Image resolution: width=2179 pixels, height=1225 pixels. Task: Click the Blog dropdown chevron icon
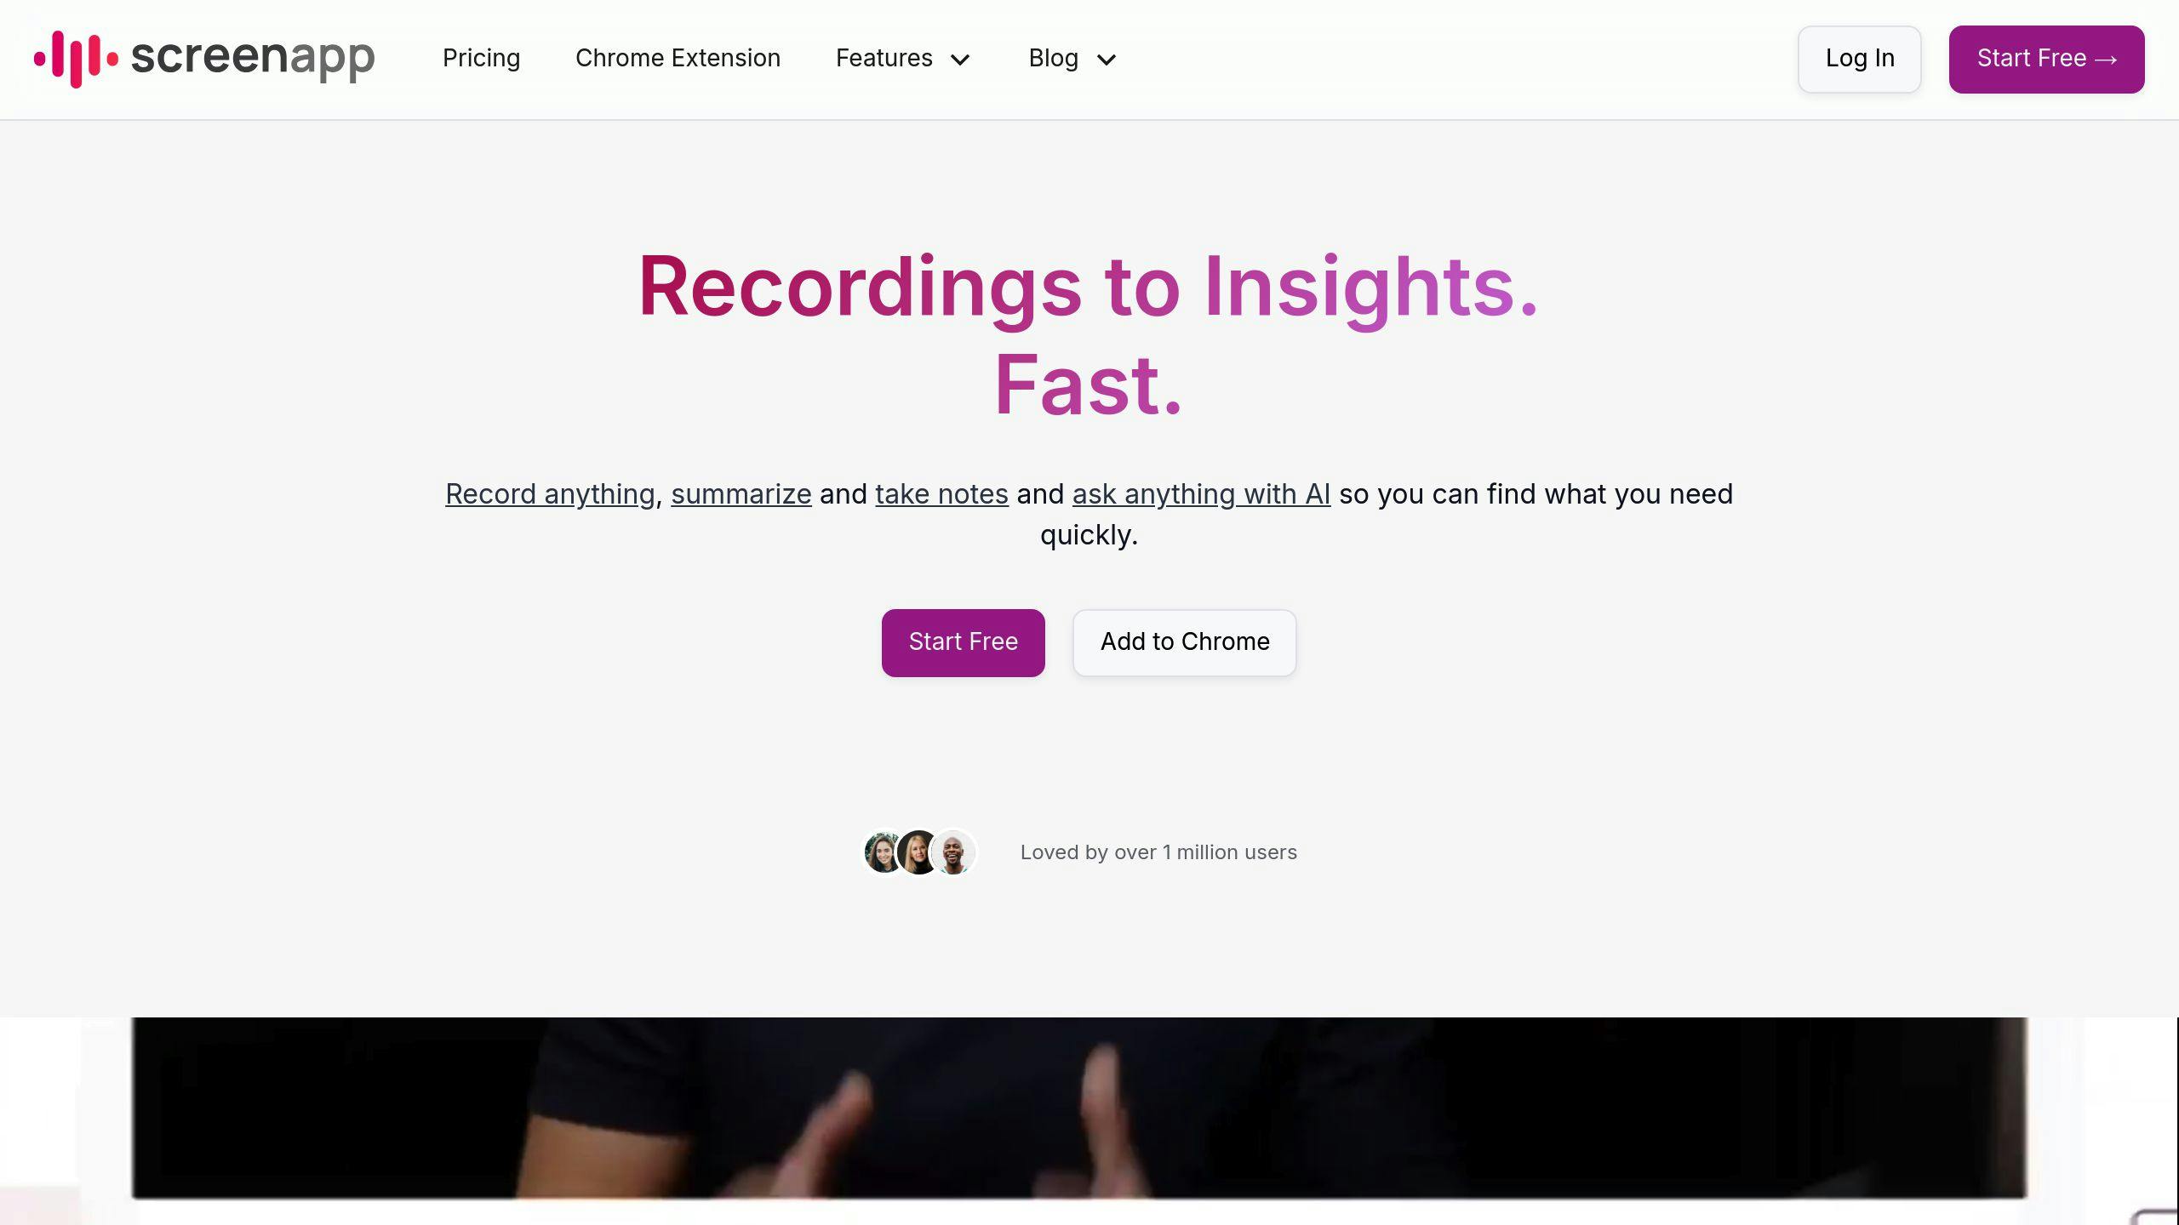click(x=1105, y=59)
